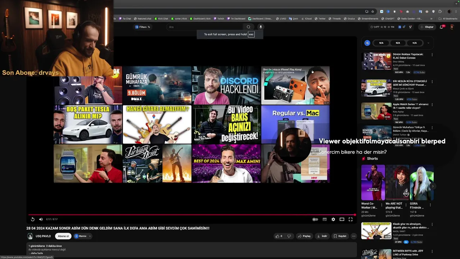Expand the description with ...daha fazla

coord(36,253)
